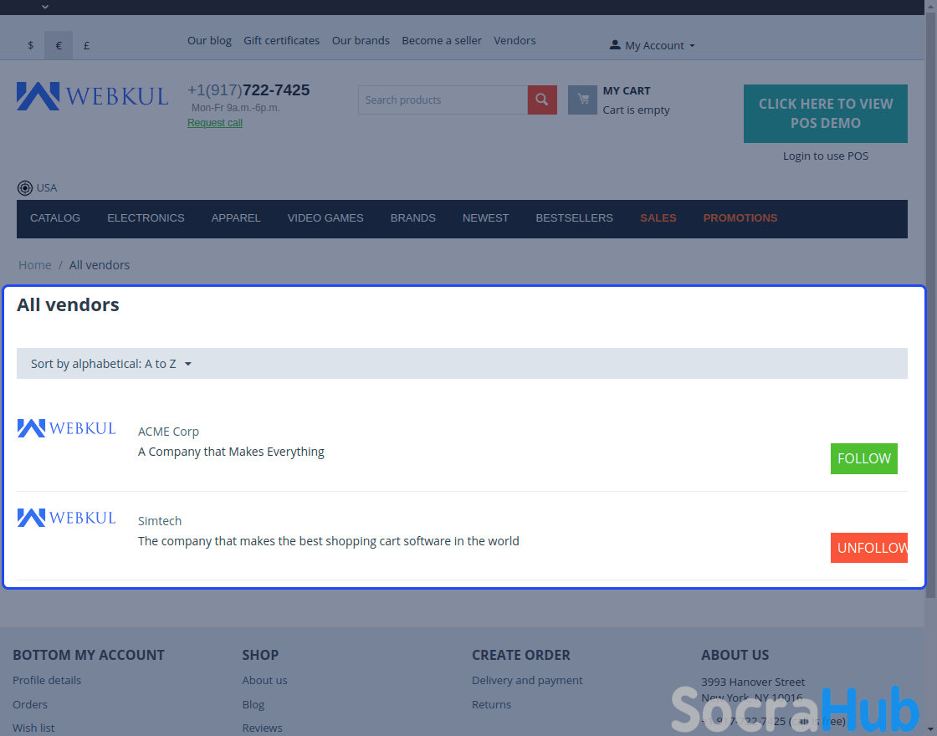
Task: Open Vendors top link
Action: (x=515, y=41)
